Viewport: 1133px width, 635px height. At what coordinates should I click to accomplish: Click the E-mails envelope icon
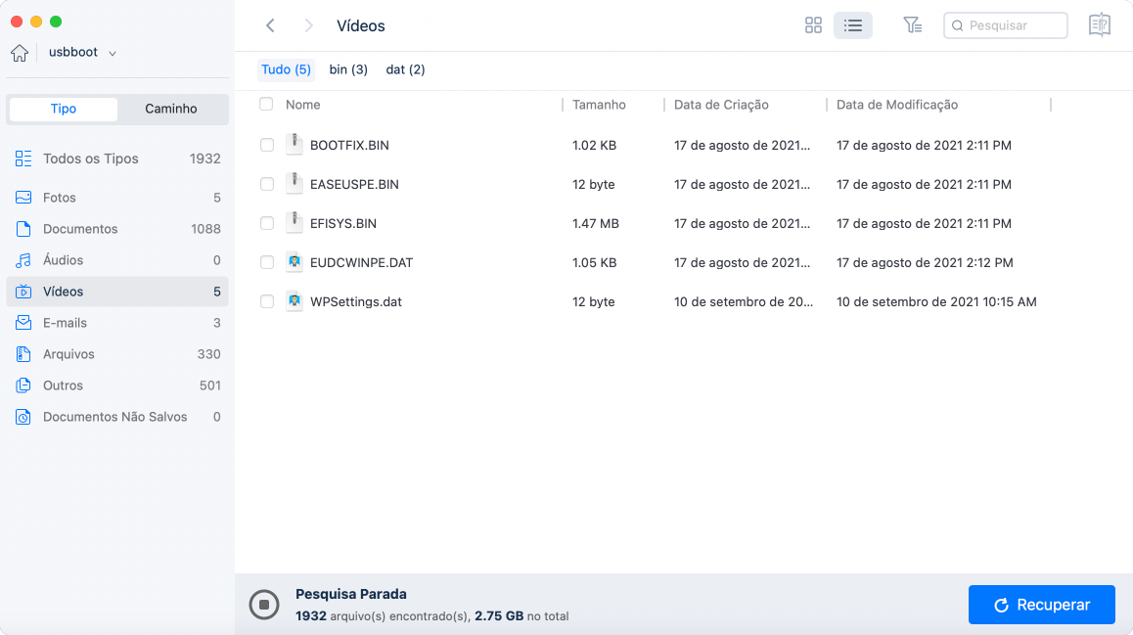pyautogui.click(x=23, y=323)
